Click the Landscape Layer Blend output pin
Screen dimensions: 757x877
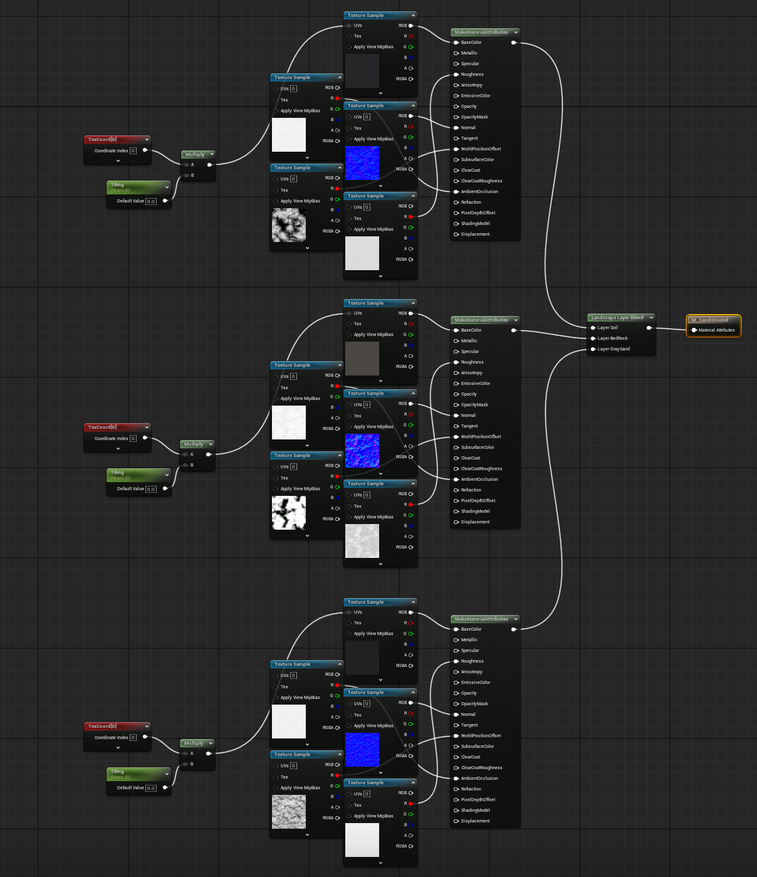click(x=649, y=328)
